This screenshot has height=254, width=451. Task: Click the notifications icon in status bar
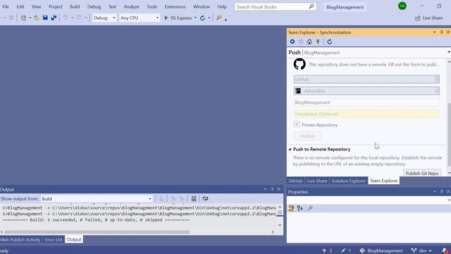pos(445,250)
